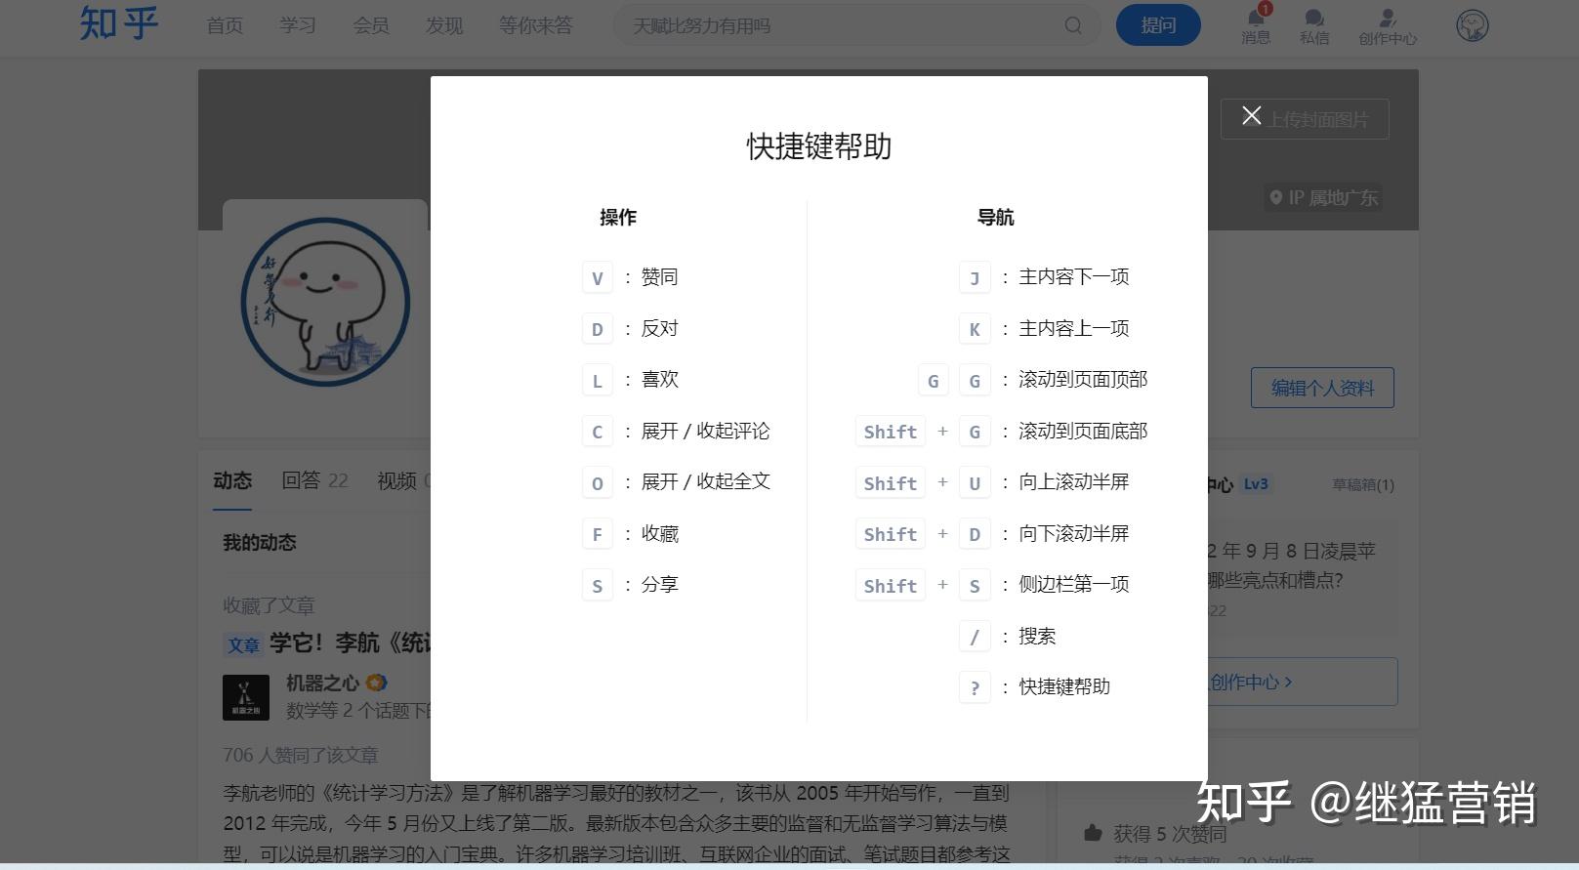The height and width of the screenshot is (870, 1579).
Task: Click the S key for 分享
Action: coord(598,586)
